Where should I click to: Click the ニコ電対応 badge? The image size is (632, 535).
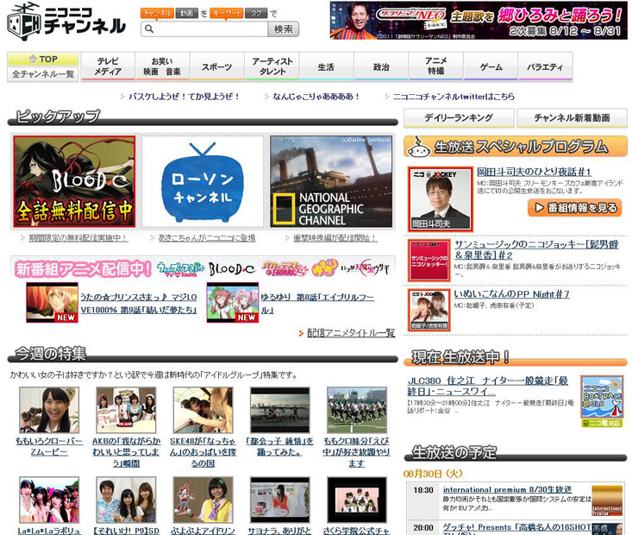click(x=602, y=424)
